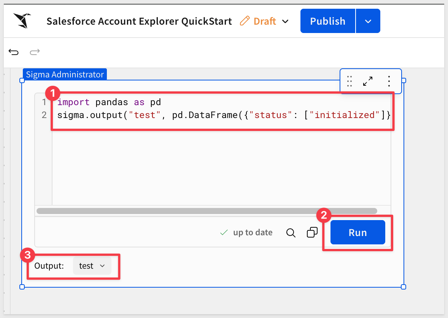The width and height of the screenshot is (448, 318).
Task: Click the copy icon next to Run
Action: click(312, 233)
